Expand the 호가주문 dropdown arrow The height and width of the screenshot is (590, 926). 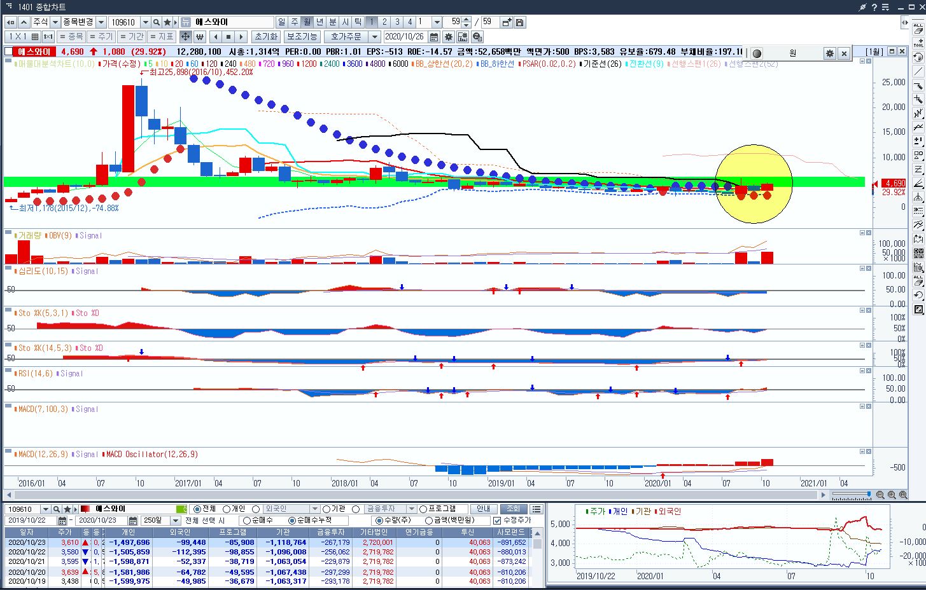pos(375,37)
